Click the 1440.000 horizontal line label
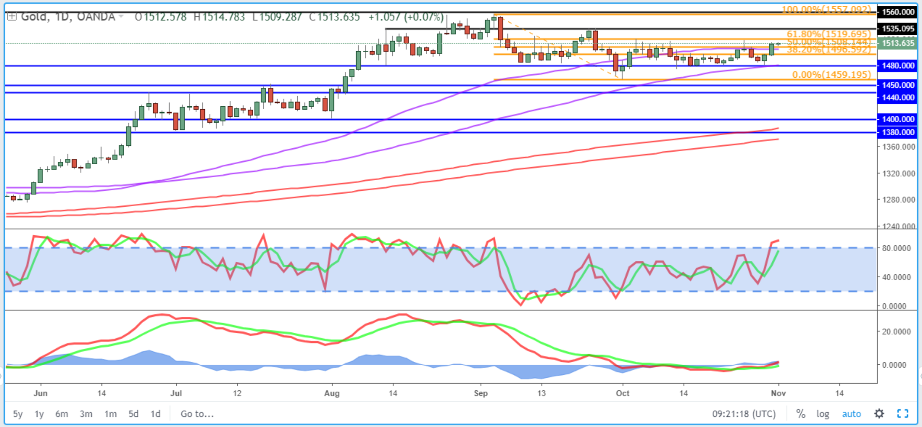 pos(897,97)
